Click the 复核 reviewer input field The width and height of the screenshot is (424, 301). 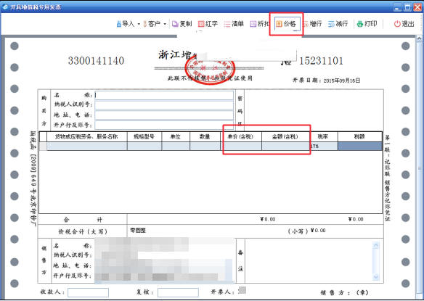(178, 292)
